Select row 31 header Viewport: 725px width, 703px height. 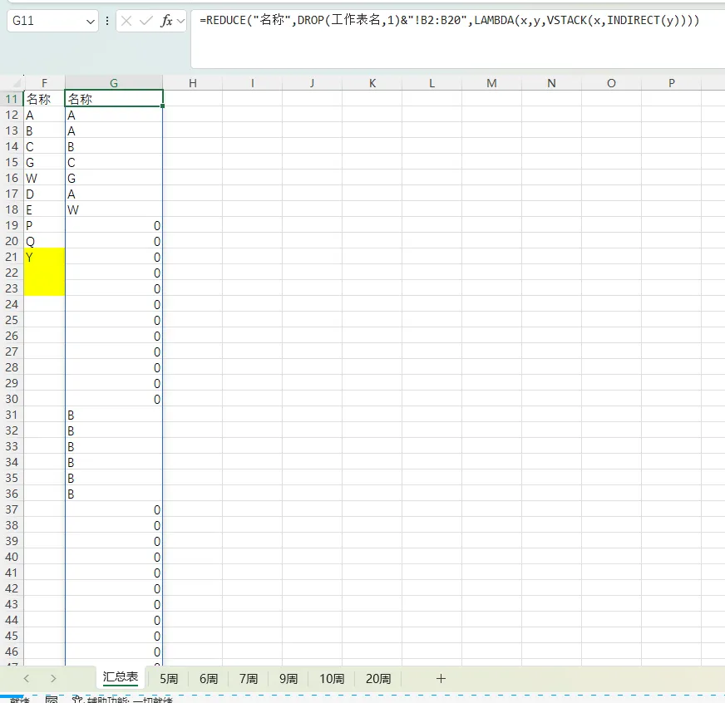[12, 415]
